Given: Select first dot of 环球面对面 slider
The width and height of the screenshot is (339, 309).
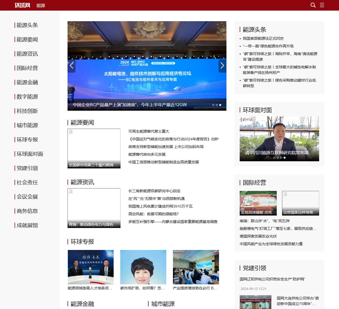Looking at the screenshot, I should click(274, 158).
